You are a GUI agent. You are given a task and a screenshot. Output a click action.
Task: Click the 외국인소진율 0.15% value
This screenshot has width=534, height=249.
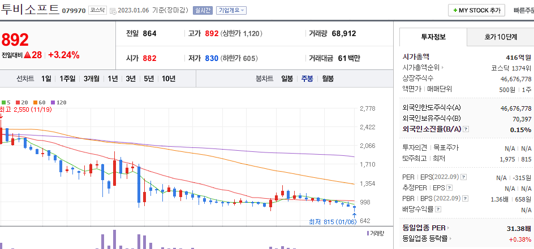tap(521, 129)
